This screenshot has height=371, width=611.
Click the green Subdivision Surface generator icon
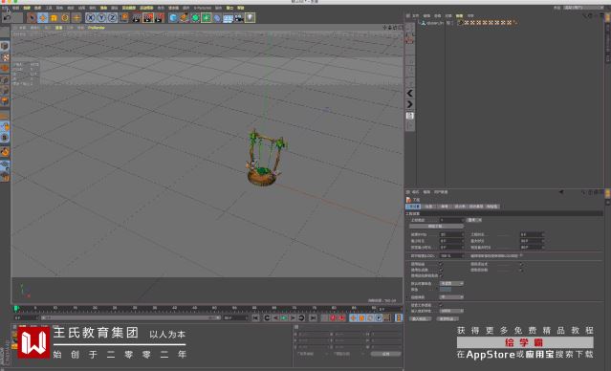coord(195,17)
